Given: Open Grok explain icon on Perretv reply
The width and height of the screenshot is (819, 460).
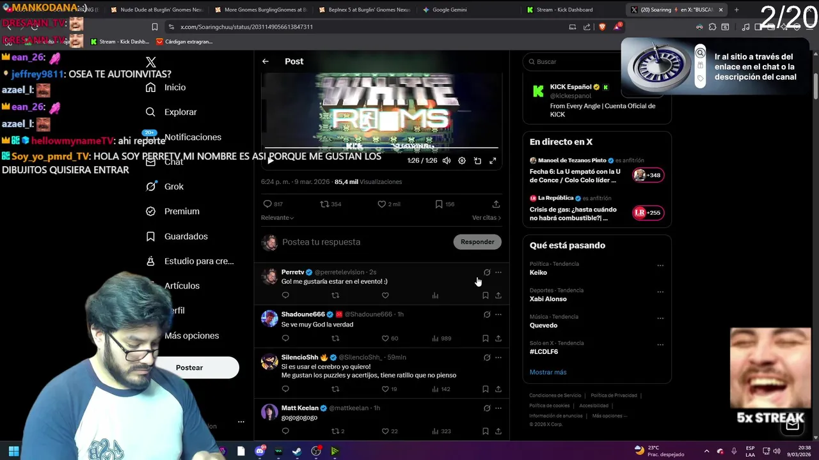Looking at the screenshot, I should (487, 272).
